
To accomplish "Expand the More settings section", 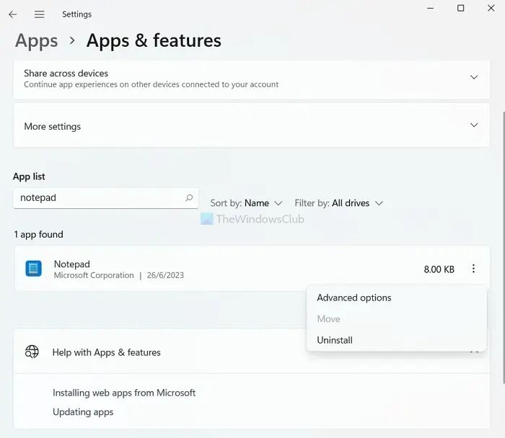I will click(252, 125).
